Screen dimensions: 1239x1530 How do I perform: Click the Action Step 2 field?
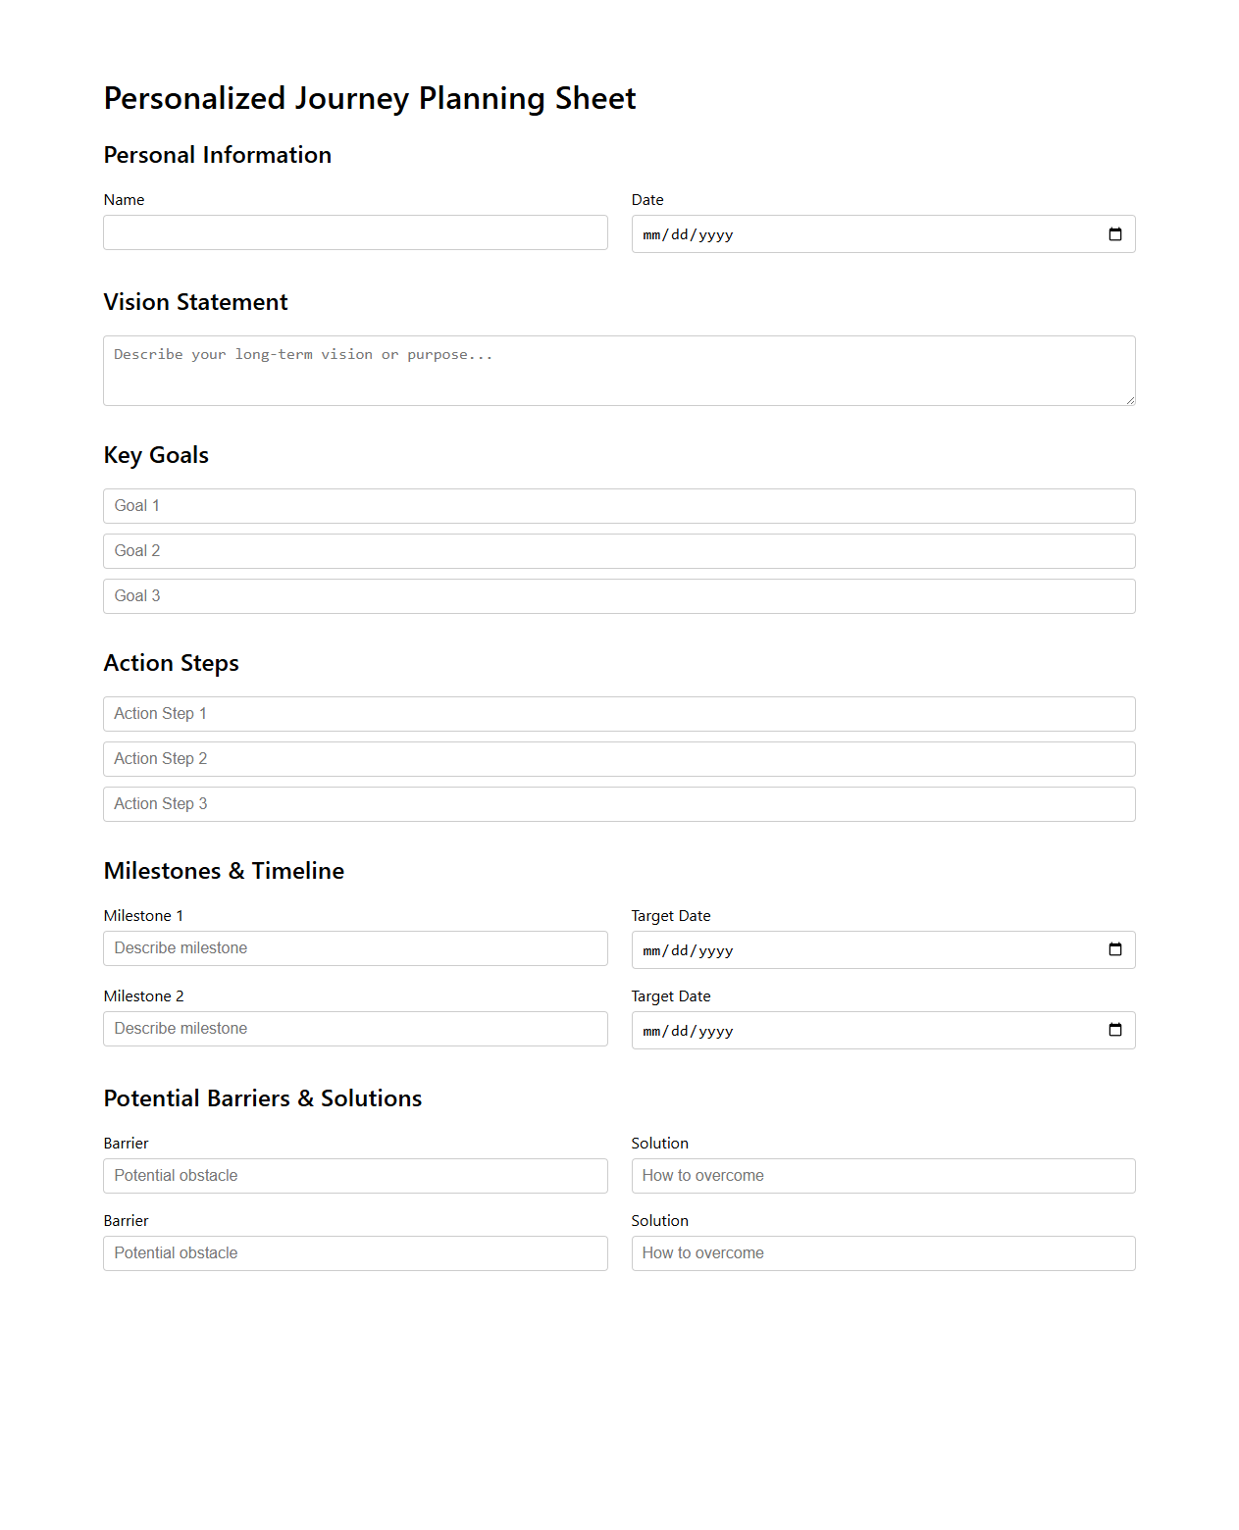[618, 758]
